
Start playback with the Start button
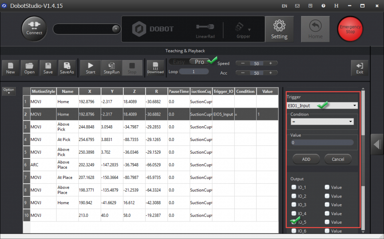click(91, 68)
